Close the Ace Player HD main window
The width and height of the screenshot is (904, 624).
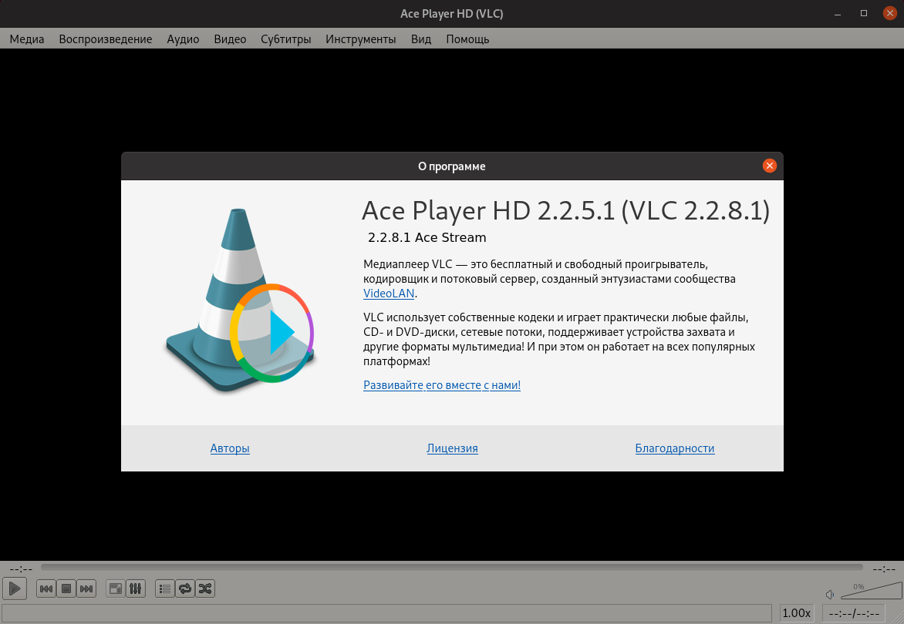tap(889, 13)
